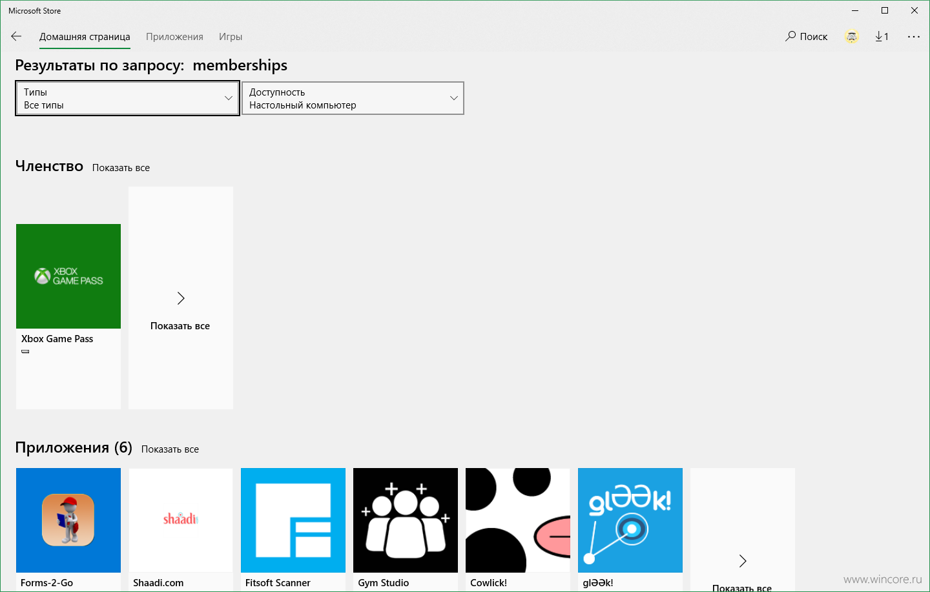Minimize the Microsoft Store window

855,10
